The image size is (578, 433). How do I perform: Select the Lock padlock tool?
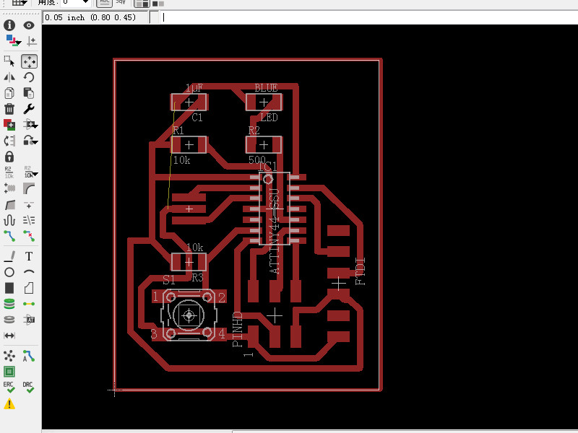[9, 157]
